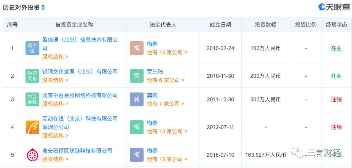Click the 中百易雅 company logo badge
352x168 pixels.
[32, 99]
